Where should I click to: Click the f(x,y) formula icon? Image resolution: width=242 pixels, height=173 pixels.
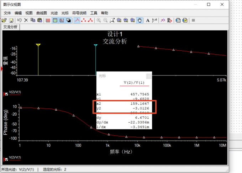[x=154, y=20]
